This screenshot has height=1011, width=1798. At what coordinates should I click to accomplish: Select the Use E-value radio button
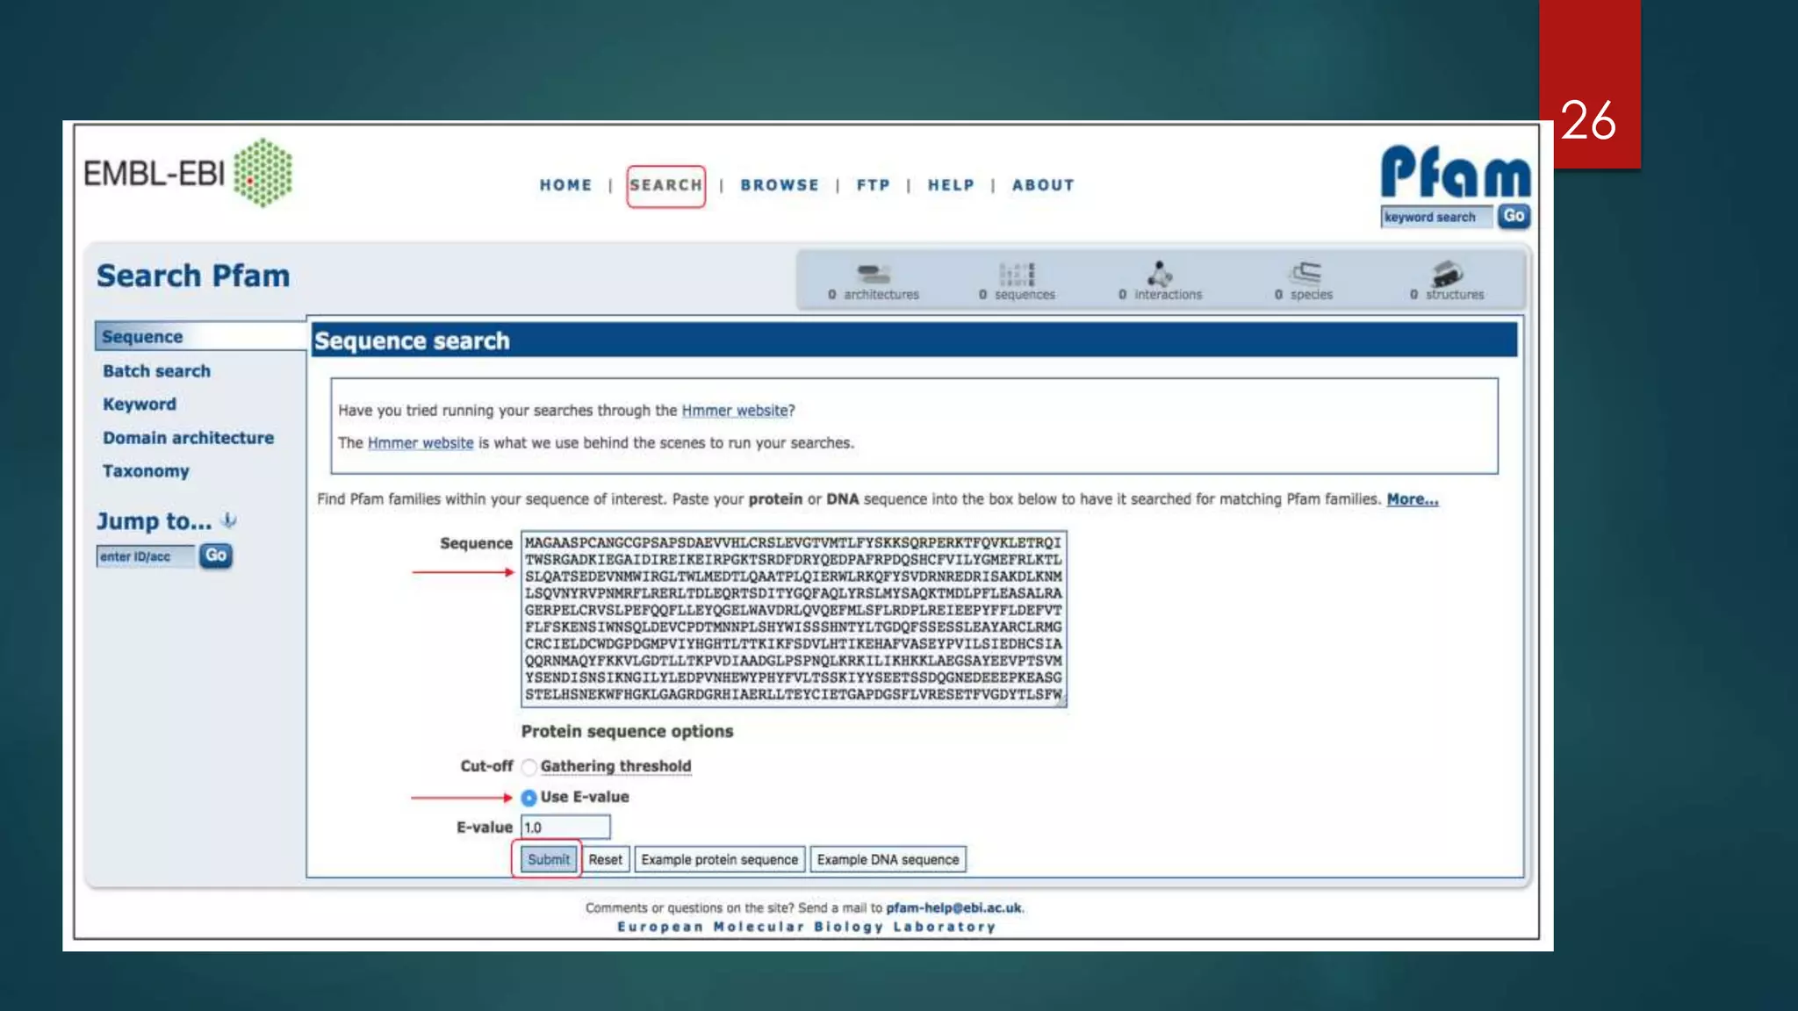[529, 798]
